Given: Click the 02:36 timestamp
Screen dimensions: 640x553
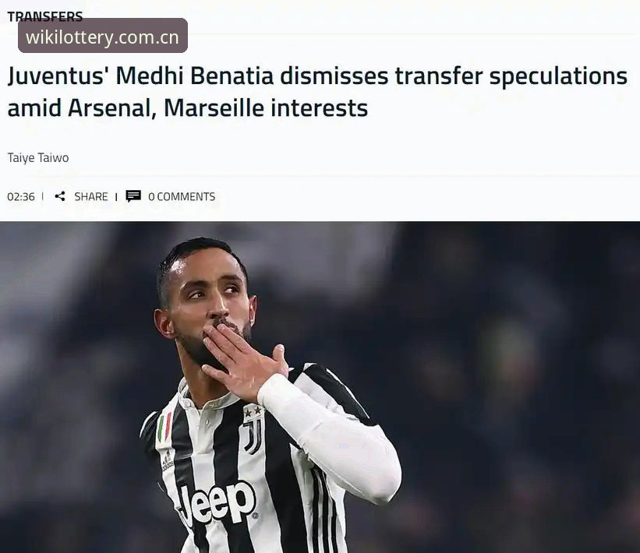Looking at the screenshot, I should click(21, 196).
